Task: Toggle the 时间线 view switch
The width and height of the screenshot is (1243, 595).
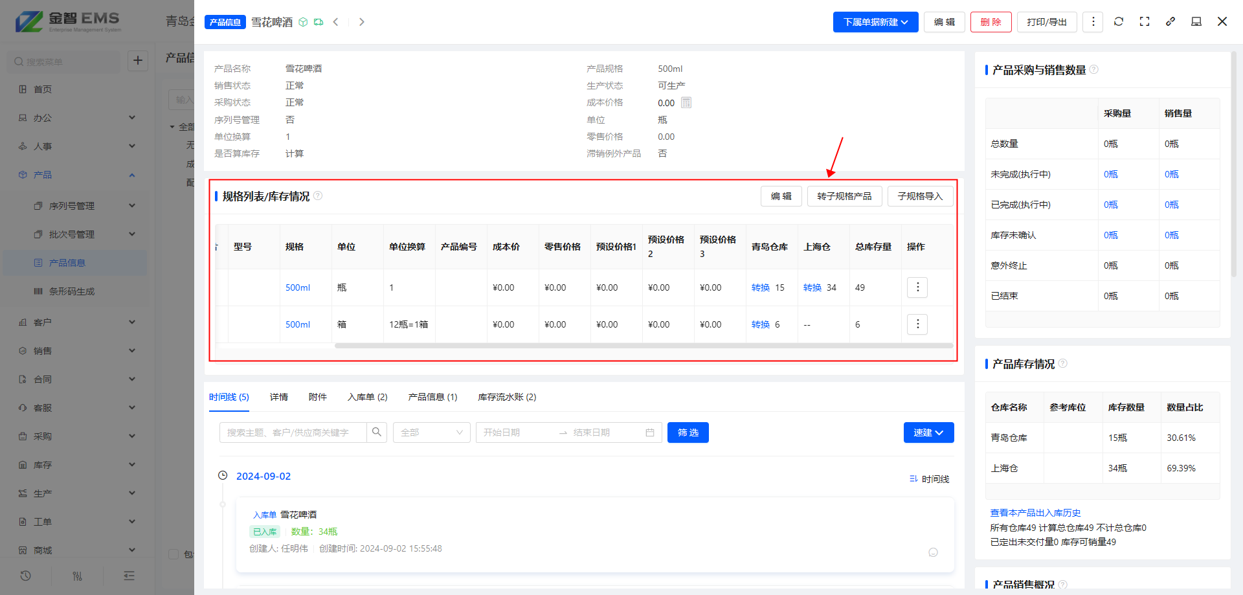Action: coord(929,479)
